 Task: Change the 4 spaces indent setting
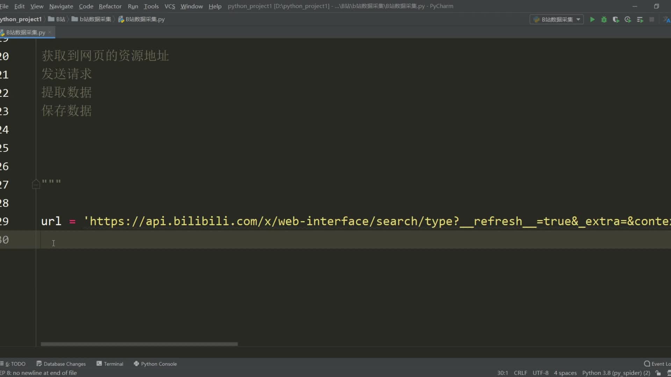coord(565,373)
